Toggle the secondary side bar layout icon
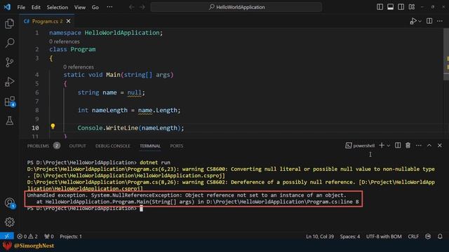Screen dimensions: 449x252 pos(401,7)
